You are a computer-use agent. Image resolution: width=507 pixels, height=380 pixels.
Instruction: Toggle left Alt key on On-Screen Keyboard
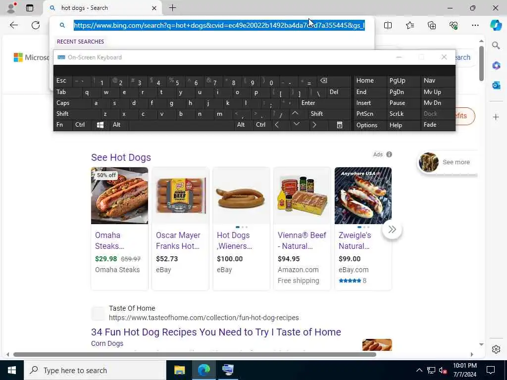click(x=119, y=125)
